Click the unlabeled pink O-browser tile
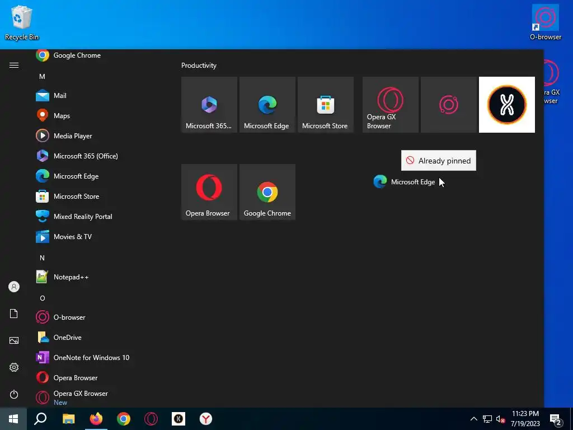The width and height of the screenshot is (573, 430). point(449,105)
